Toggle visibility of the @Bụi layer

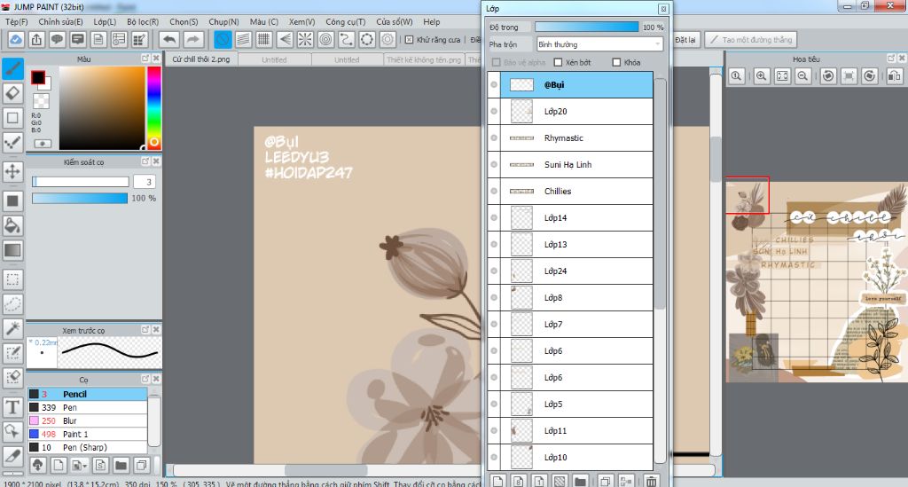tap(494, 84)
